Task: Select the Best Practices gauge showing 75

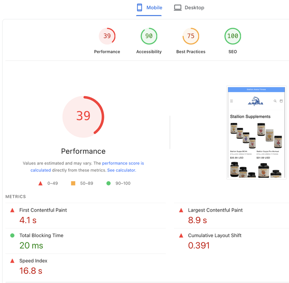Action: click(x=191, y=36)
